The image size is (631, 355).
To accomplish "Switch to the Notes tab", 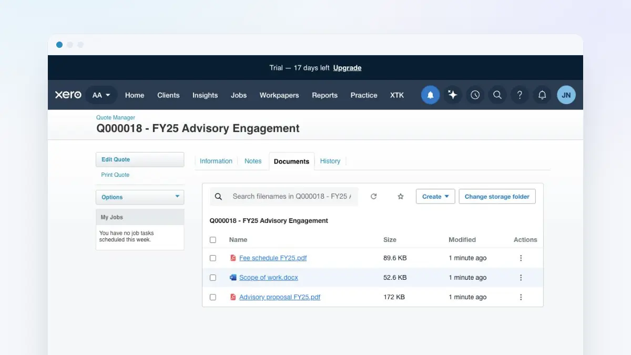I will pos(253,161).
